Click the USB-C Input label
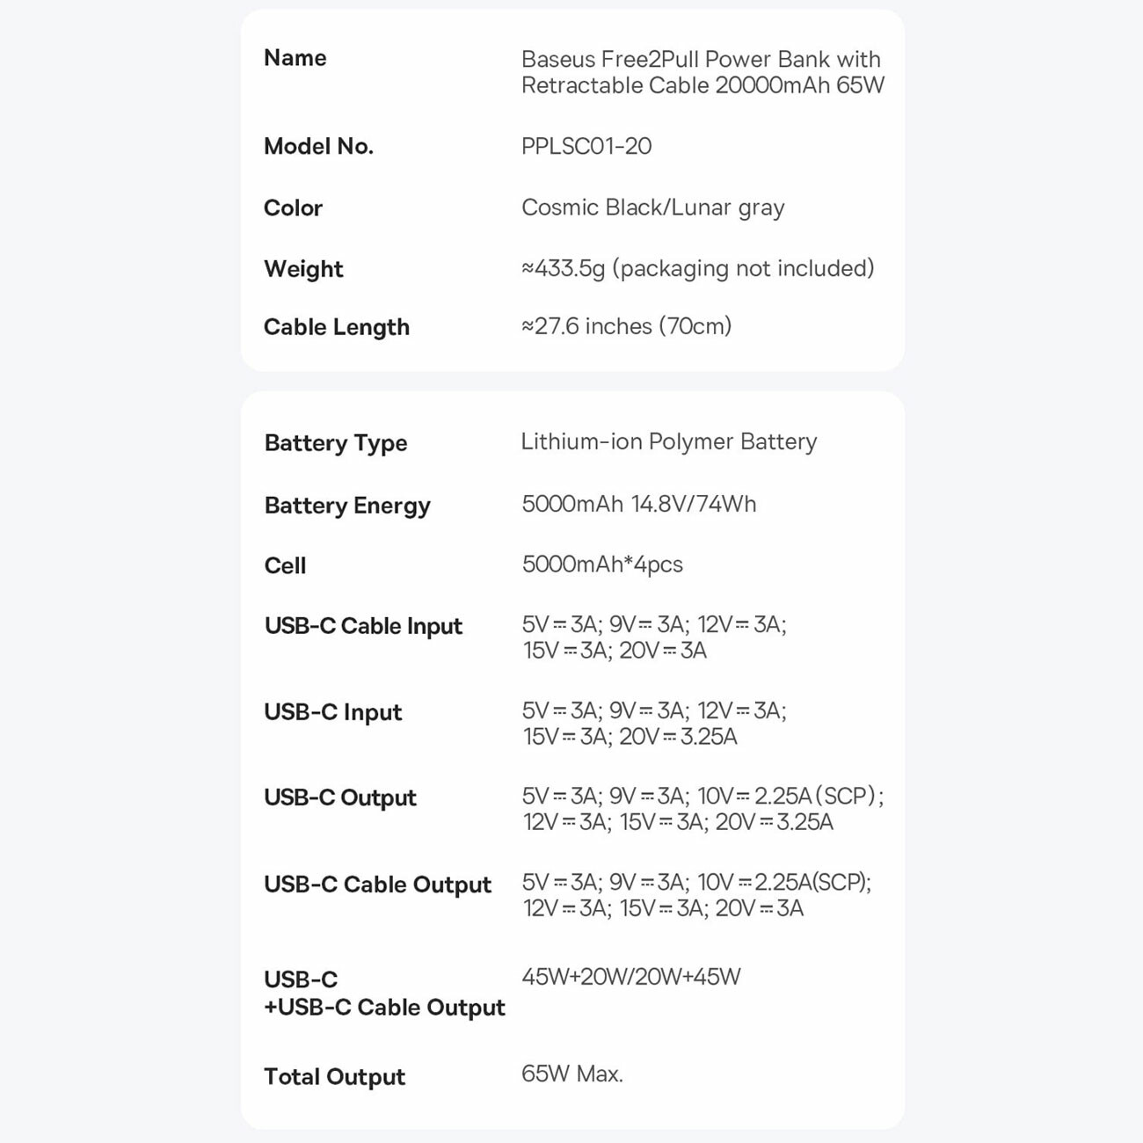This screenshot has width=1143, height=1143. pyautogui.click(x=333, y=712)
